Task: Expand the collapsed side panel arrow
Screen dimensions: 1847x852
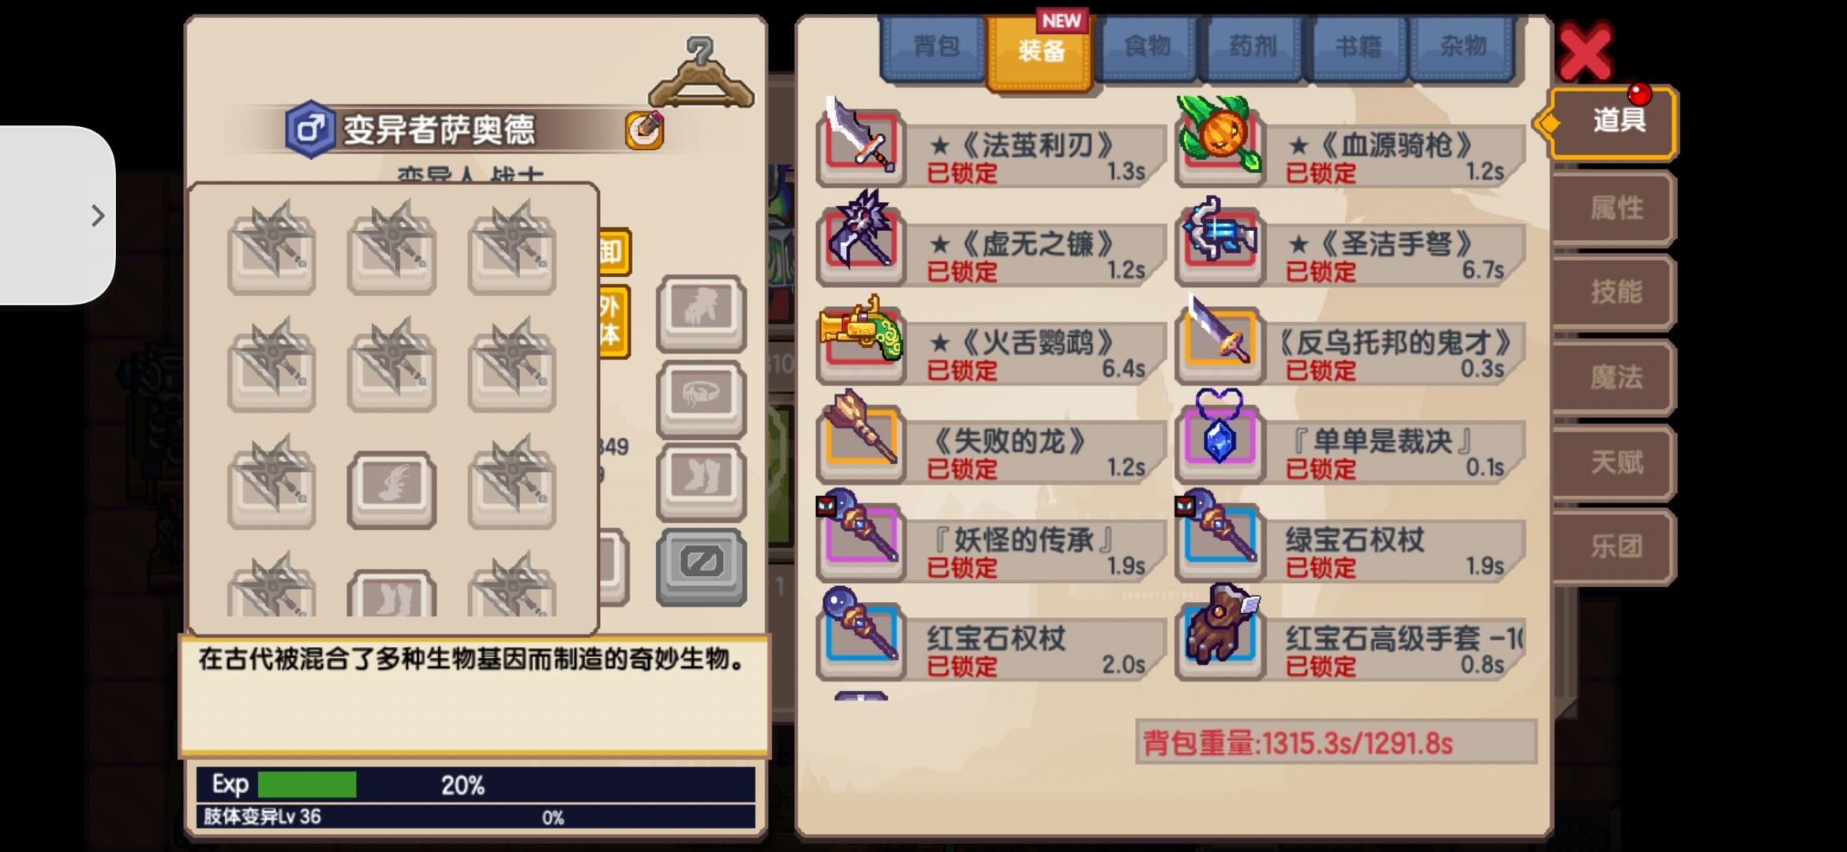Action: [97, 215]
